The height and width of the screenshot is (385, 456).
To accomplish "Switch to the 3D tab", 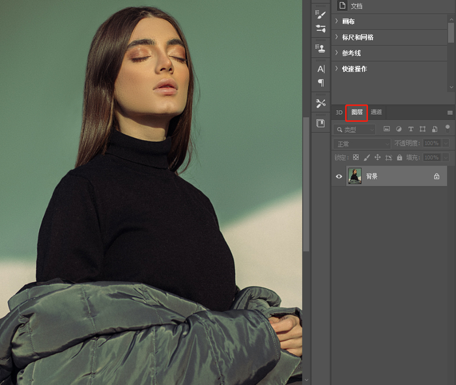I will pyautogui.click(x=339, y=112).
